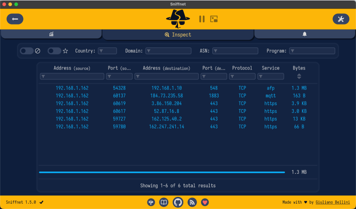
Task: Click the 3.9 KB bytes value
Action: pyautogui.click(x=299, y=103)
